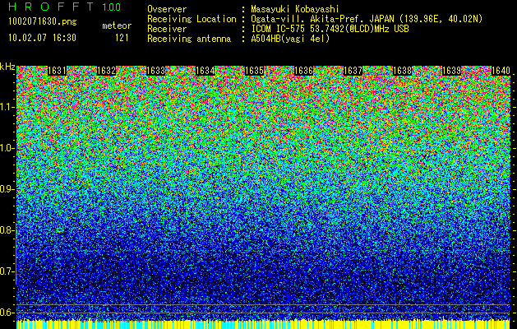Click the 1632 time marker

click(106, 71)
